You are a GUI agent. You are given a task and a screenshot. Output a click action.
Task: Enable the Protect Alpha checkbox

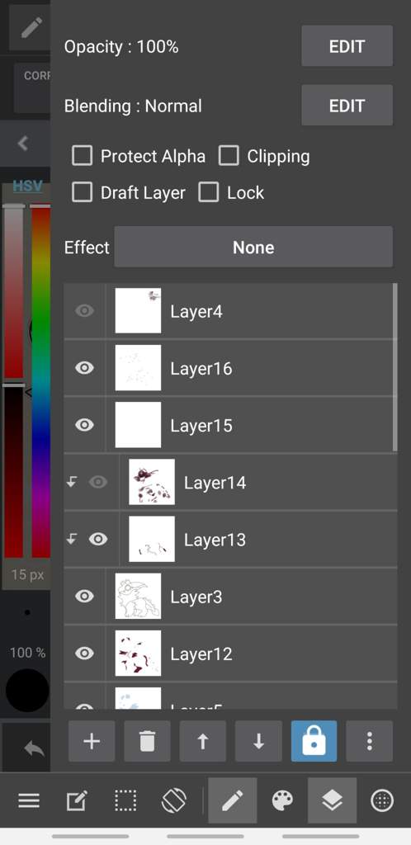pos(82,156)
